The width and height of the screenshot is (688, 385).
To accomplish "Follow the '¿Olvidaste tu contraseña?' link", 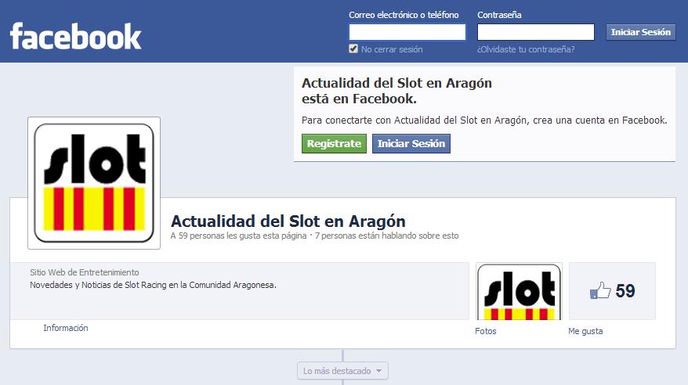I will click(526, 49).
